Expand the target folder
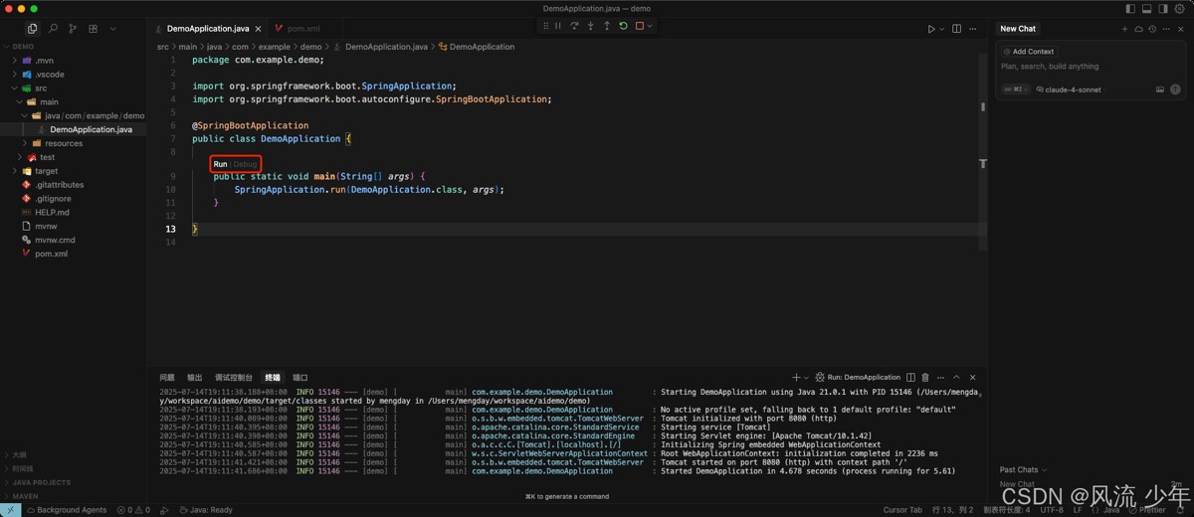Screen dimensions: 1194x517 point(46,171)
